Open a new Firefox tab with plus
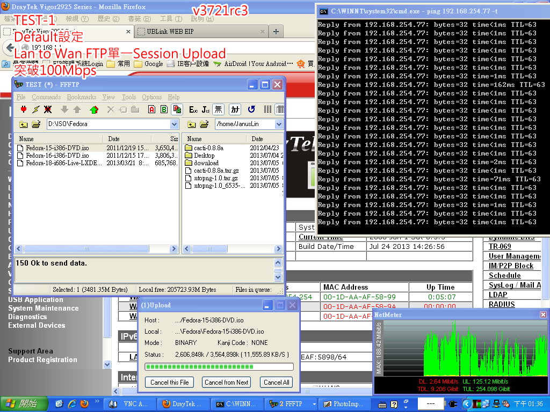 276,32
